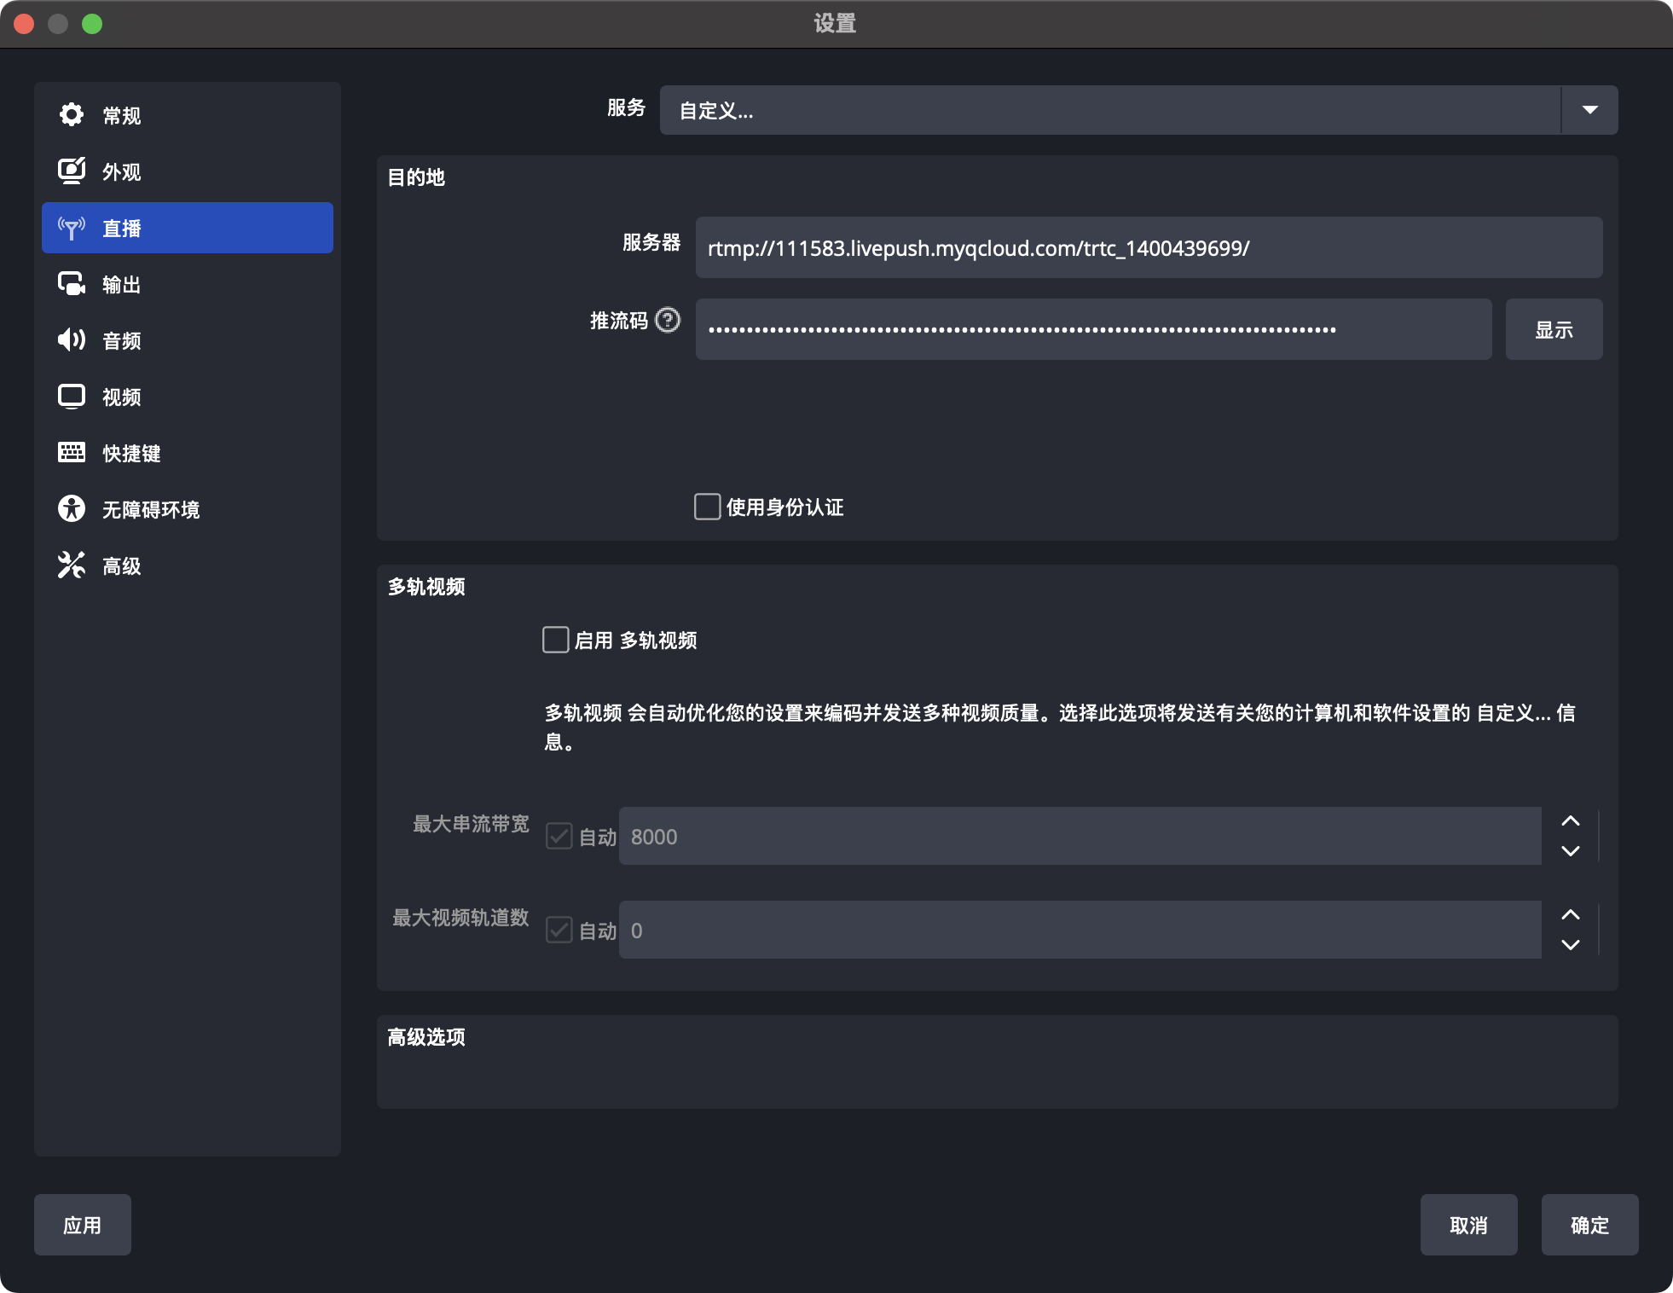Enable 启用 多轨视频 checkbox
Viewport: 1673px width, 1293px height.
[x=556, y=640]
